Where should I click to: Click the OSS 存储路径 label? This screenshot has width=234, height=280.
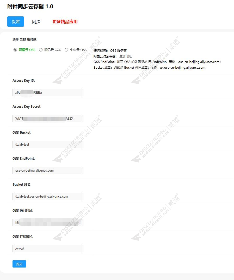[x=23, y=236]
